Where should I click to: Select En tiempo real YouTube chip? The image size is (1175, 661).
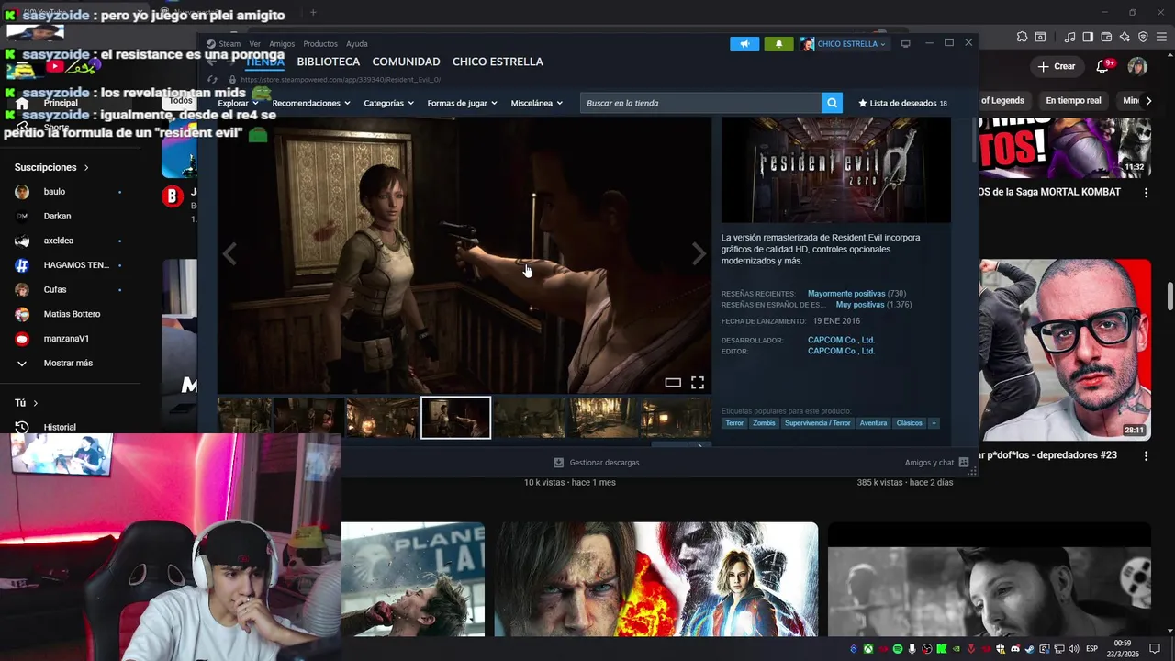[1073, 101]
